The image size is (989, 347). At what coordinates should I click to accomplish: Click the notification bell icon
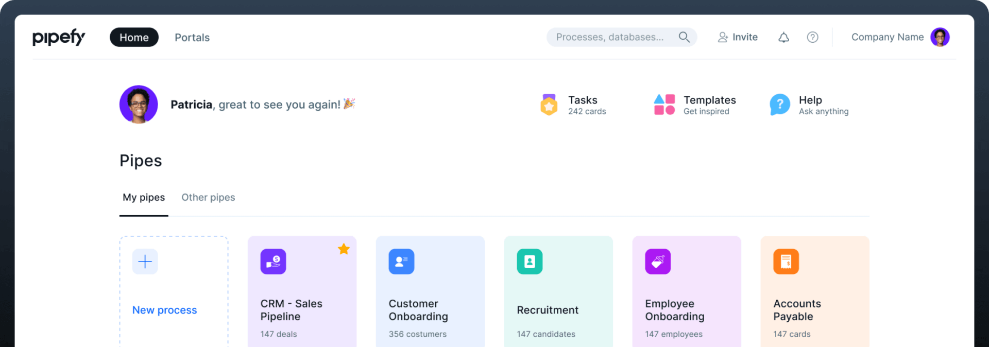[x=783, y=37]
